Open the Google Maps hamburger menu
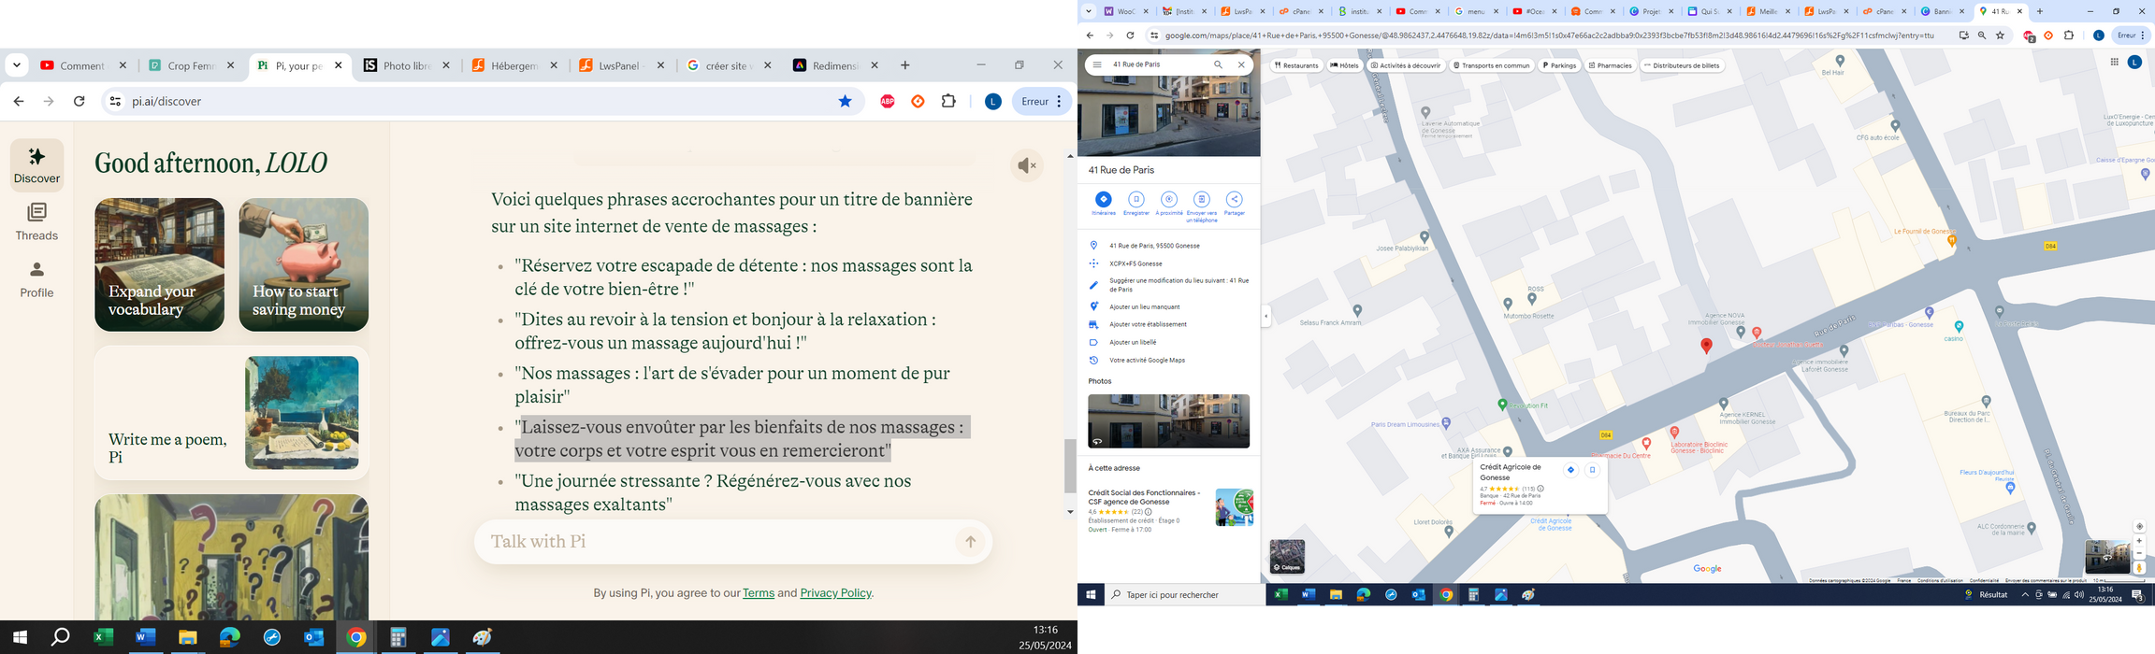The image size is (2155, 654). (1097, 65)
